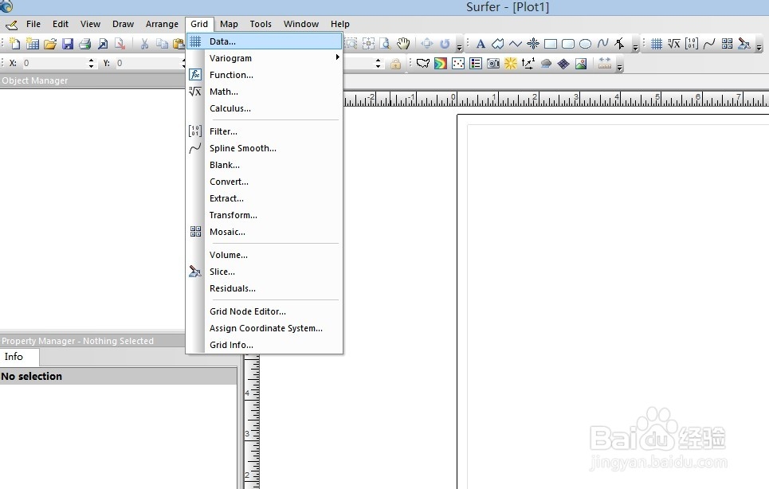
Task: Click the Grid Data toolbar icon
Action: (x=656, y=44)
